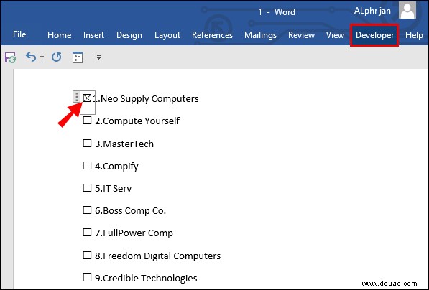Click the document title 1 - Word
This screenshot has width=429, height=290.
277,12
